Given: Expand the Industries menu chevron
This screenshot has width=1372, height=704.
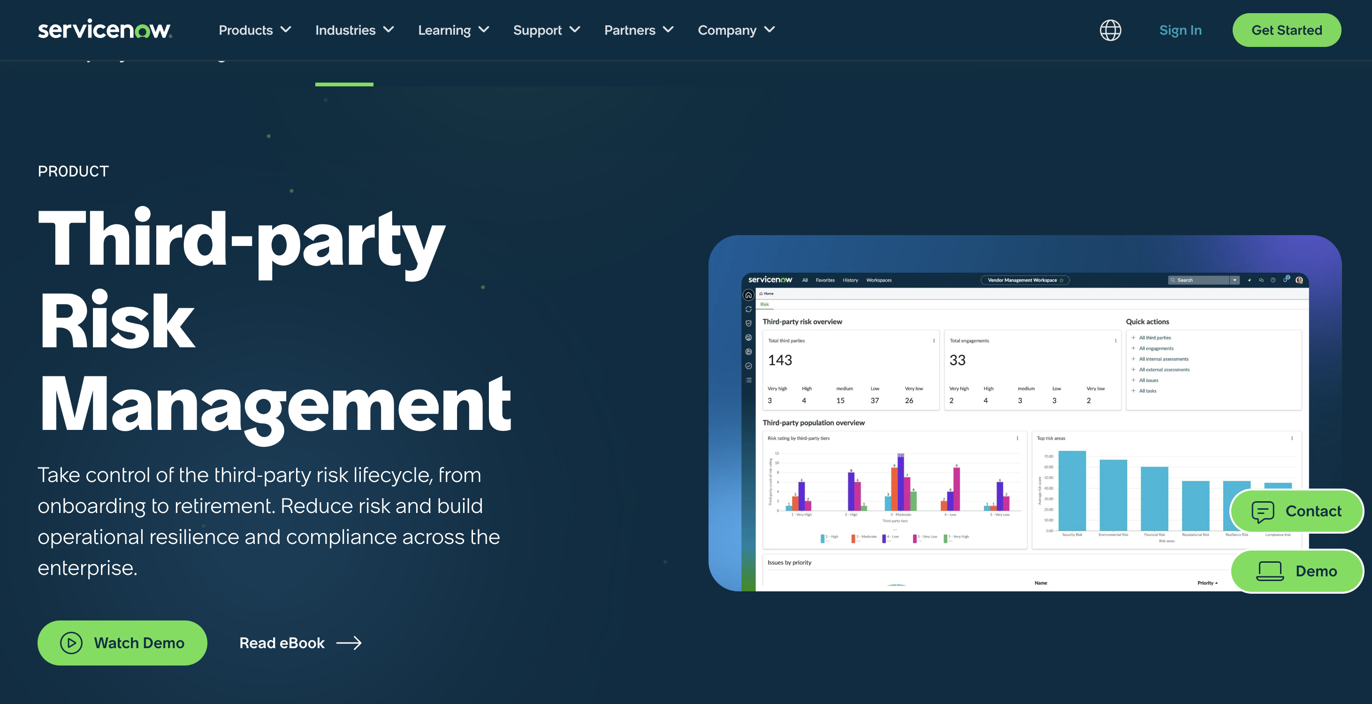Looking at the screenshot, I should pyautogui.click(x=389, y=30).
